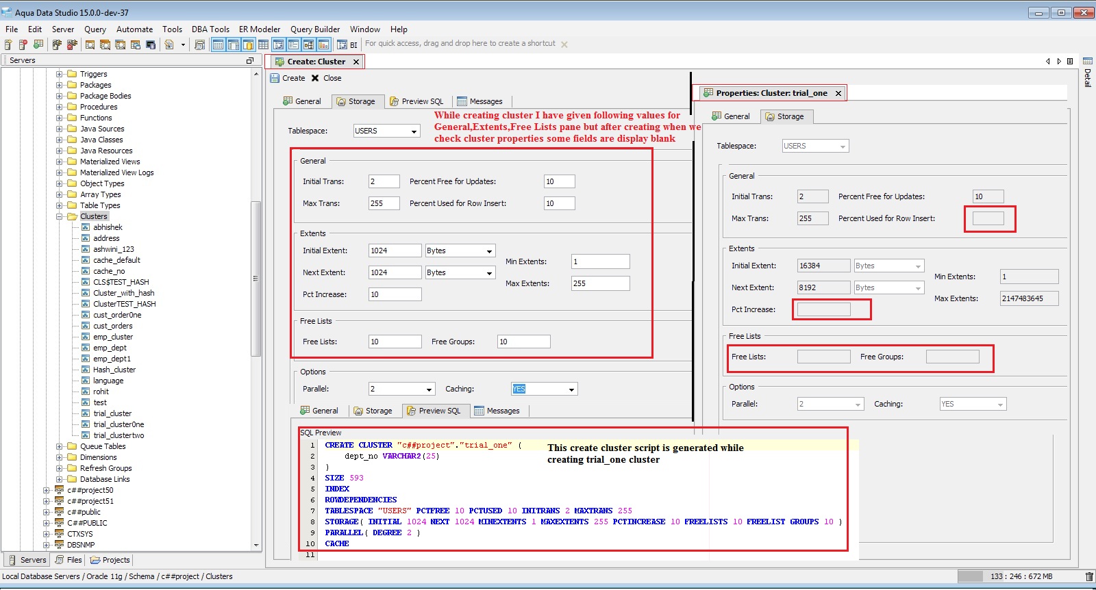Close the Properties: Cluster: trial_one tab
This screenshot has width=1096, height=590.
pos(838,93)
